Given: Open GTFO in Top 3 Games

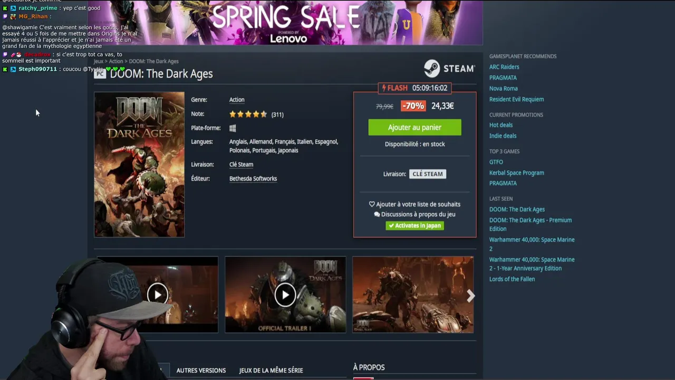Looking at the screenshot, I should [496, 162].
